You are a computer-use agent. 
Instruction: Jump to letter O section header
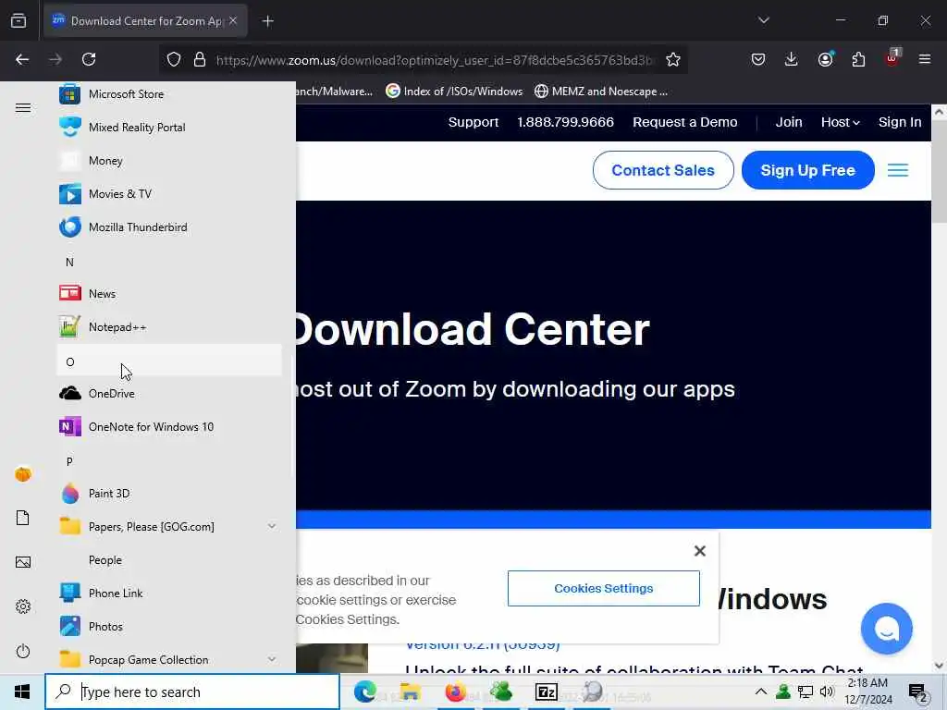tap(169, 361)
